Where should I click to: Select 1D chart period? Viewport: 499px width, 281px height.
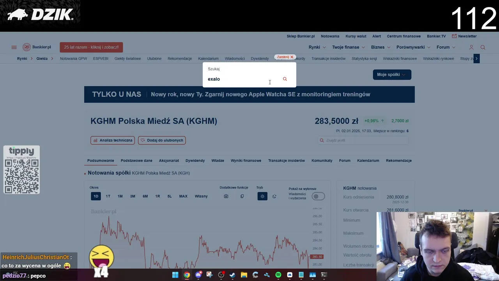coord(96,196)
